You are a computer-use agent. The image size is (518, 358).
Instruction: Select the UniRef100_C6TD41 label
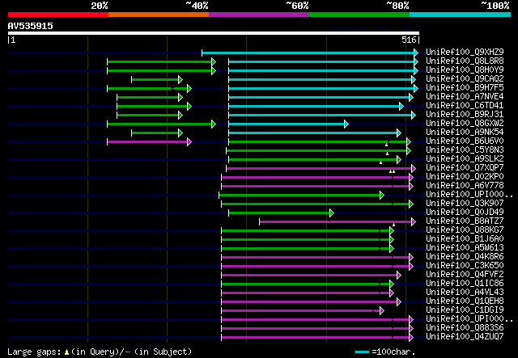click(x=465, y=106)
